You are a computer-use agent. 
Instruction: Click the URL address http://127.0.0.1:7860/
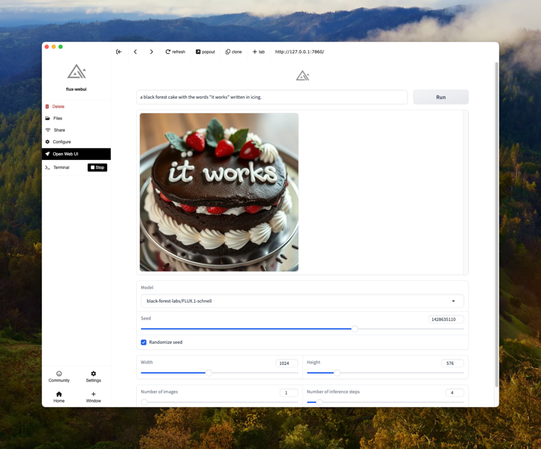click(300, 52)
